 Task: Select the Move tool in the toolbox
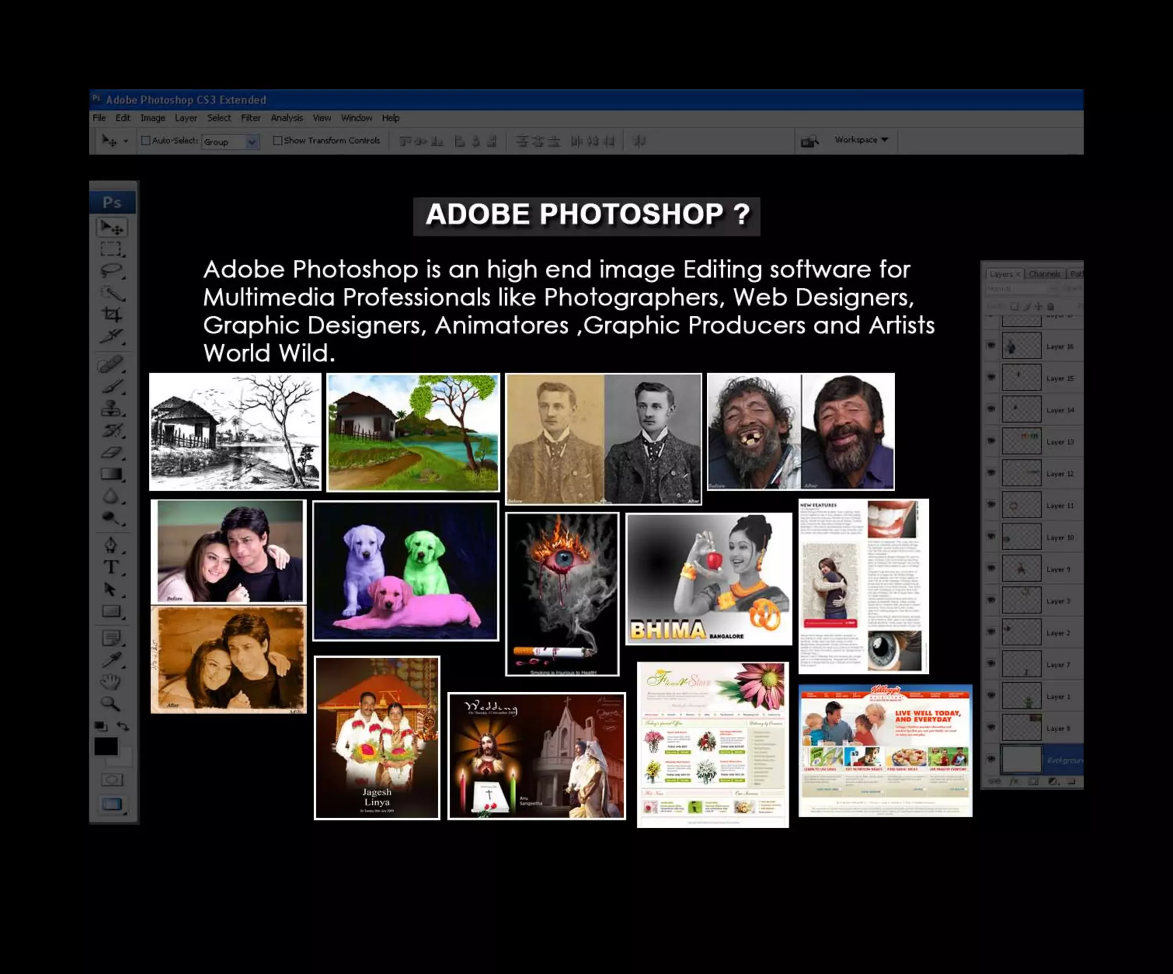pyautogui.click(x=112, y=228)
